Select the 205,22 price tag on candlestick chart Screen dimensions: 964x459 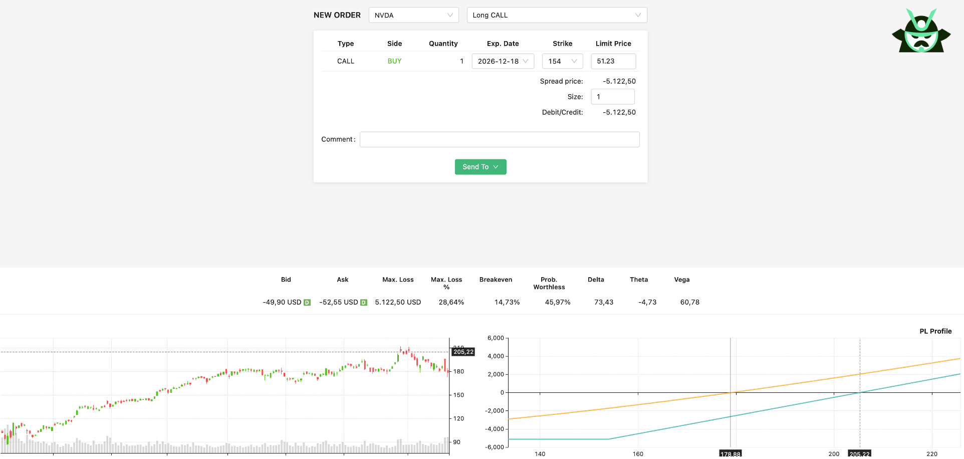tap(463, 352)
